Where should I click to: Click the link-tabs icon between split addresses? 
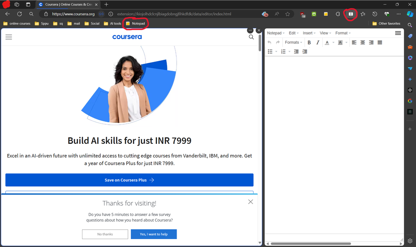[x=101, y=14]
